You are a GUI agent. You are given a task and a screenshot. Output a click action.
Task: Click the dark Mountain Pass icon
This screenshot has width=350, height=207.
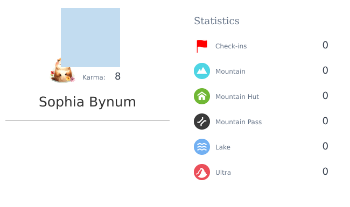point(202,122)
